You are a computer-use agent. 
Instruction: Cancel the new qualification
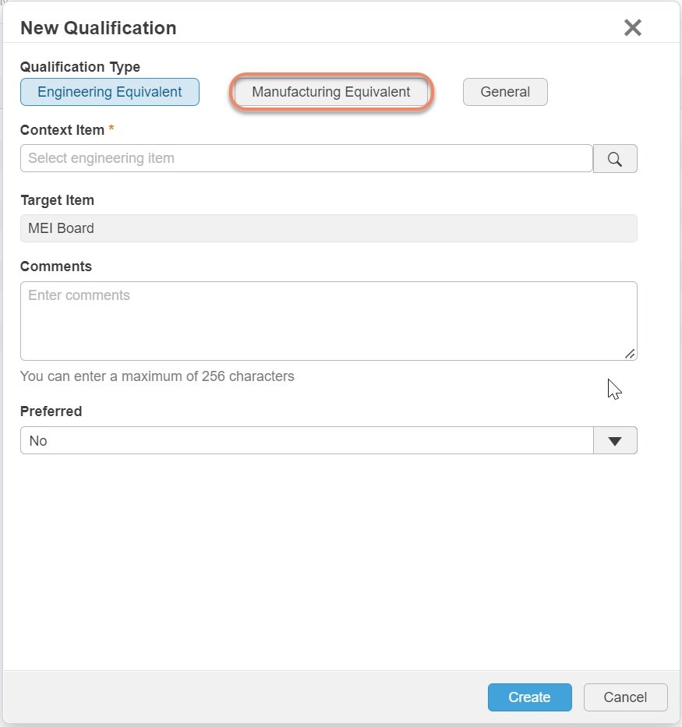tap(625, 697)
